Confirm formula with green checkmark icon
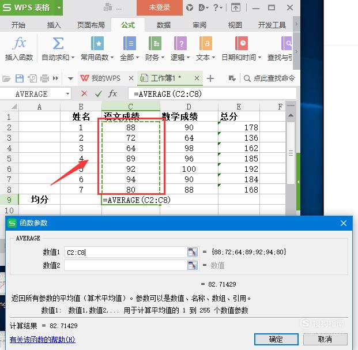 tap(98, 93)
